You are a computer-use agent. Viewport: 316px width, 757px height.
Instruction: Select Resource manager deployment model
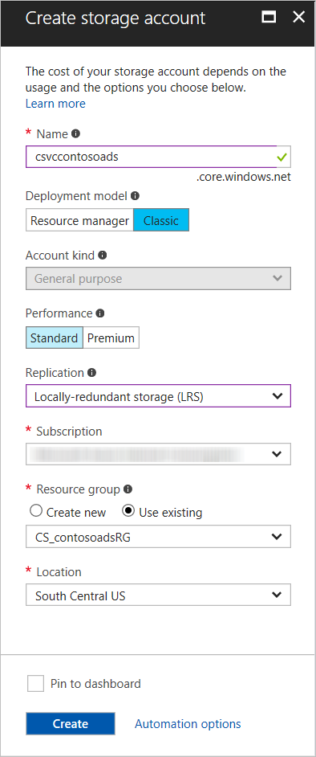[x=79, y=221]
